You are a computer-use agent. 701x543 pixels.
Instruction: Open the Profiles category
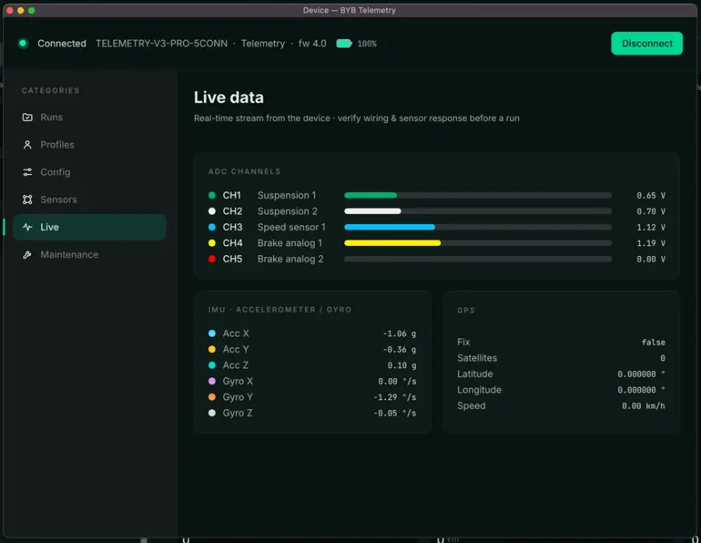click(90, 145)
